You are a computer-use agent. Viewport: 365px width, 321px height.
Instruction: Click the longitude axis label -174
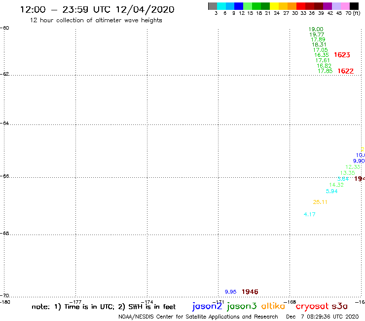(x=147, y=302)
